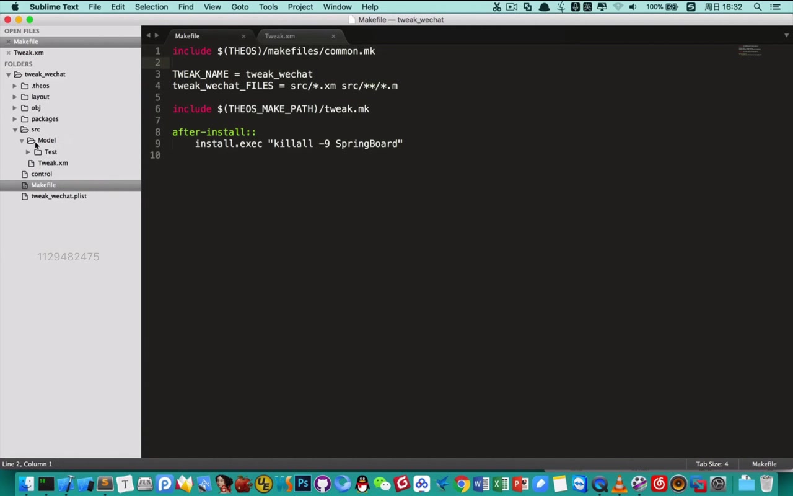Image resolution: width=793 pixels, height=496 pixels.
Task: Close Tweak.xm in Open Files list
Action: click(x=8, y=53)
